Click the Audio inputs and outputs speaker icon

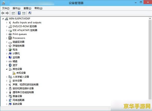(10, 23)
